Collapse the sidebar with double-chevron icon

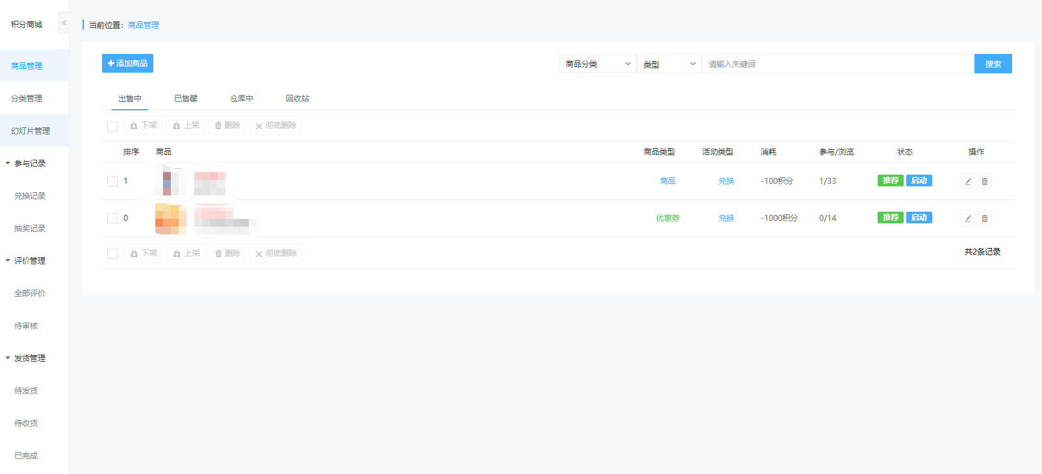click(x=64, y=23)
